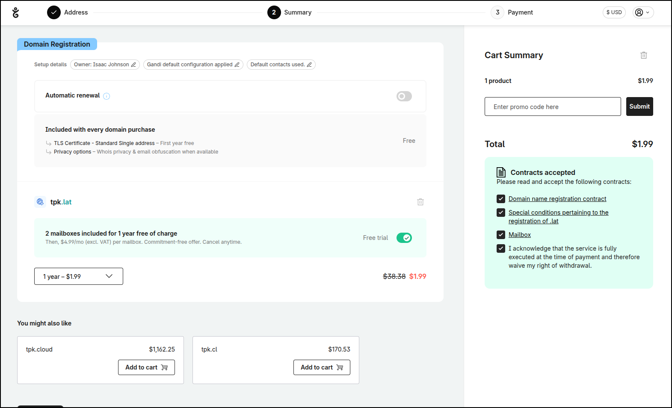Add tpk.cloud to cart
The height and width of the screenshot is (408, 672).
pos(146,367)
